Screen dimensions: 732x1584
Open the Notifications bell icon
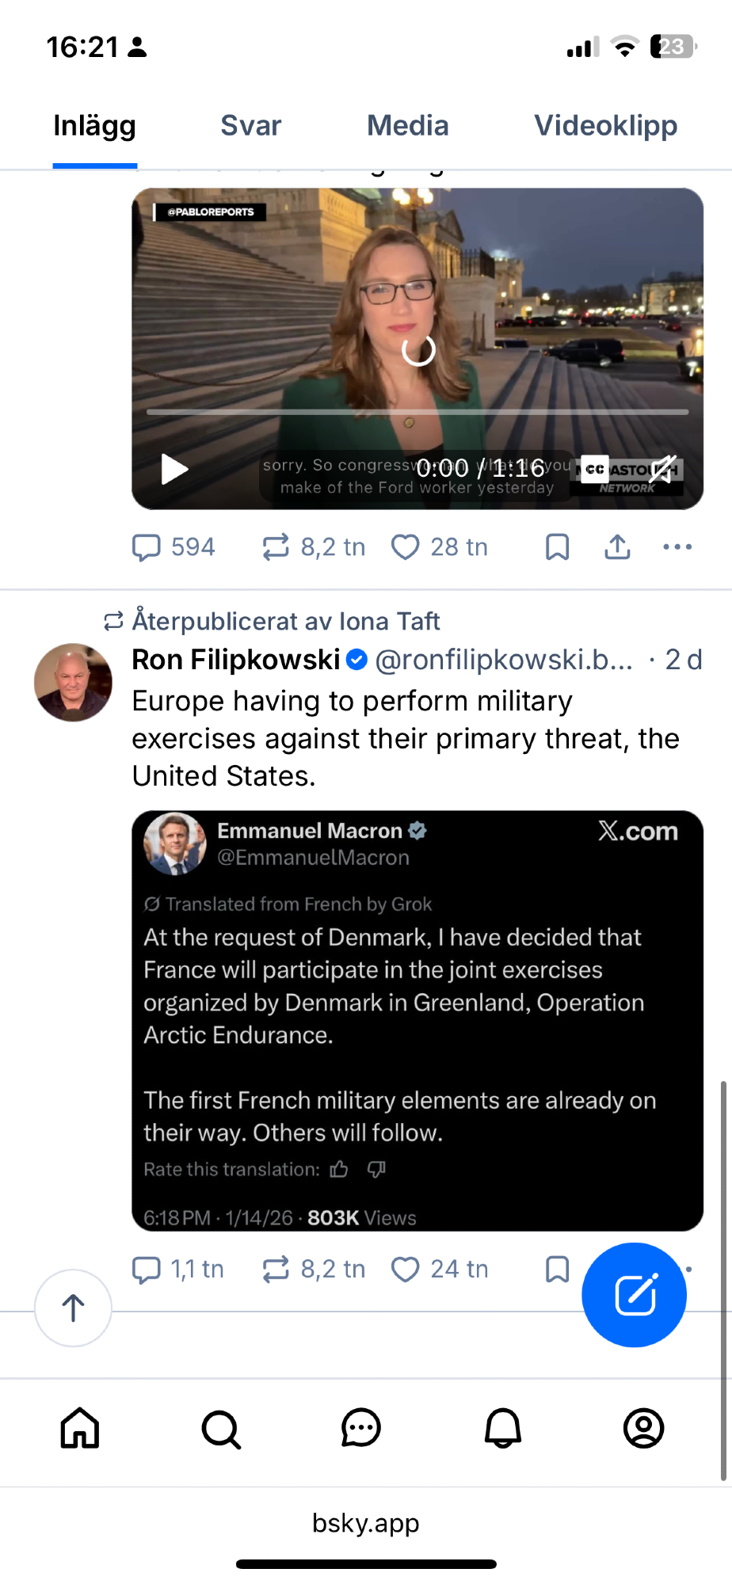point(503,1428)
